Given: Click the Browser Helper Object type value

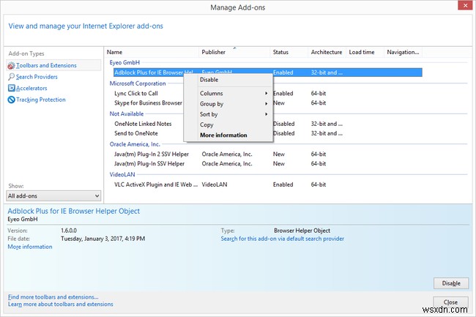Looking at the screenshot, I should (x=302, y=231).
